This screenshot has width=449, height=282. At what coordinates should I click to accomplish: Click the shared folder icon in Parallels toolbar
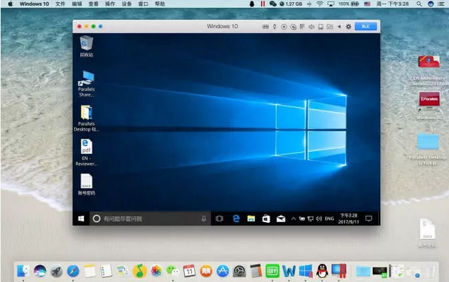(x=330, y=27)
